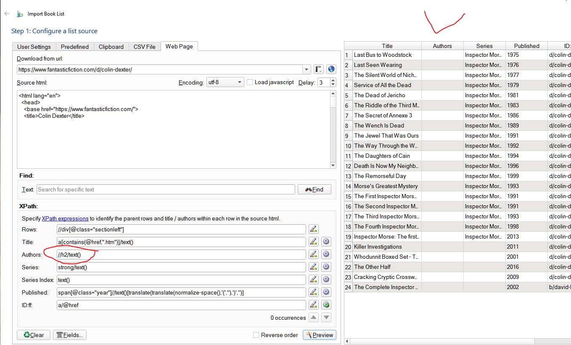Click the 2013 published cell
Image resolution: width=571 pixels, height=345 pixels.
click(526, 236)
